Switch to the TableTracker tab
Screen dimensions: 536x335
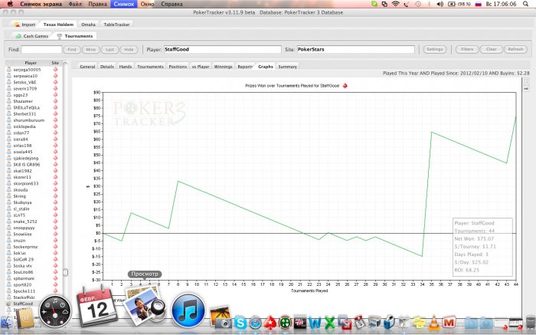click(116, 25)
